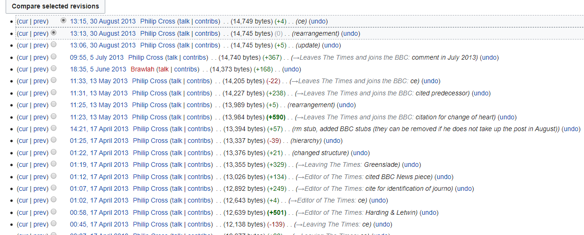Undo the 'cited BBC News piece' edit
584x235 pixels.
pos(444,177)
